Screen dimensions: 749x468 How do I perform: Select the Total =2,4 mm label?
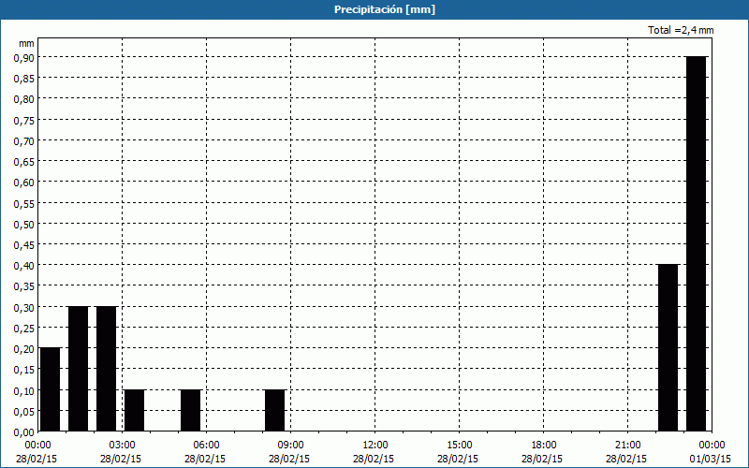click(681, 30)
